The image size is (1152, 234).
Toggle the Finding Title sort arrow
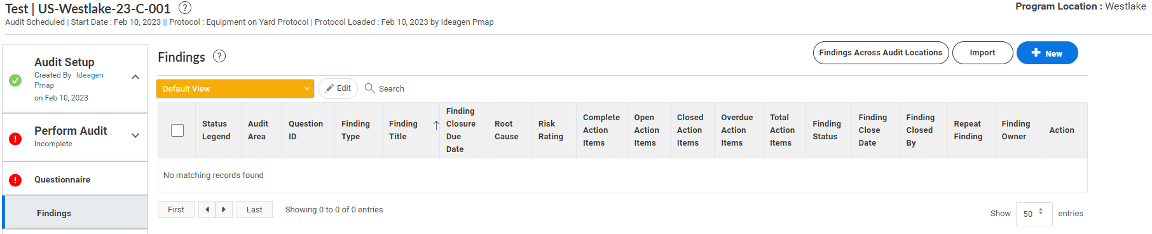[436, 125]
